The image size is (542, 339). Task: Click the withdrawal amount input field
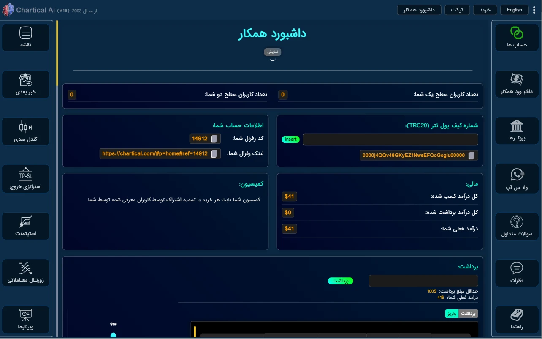pos(423,281)
